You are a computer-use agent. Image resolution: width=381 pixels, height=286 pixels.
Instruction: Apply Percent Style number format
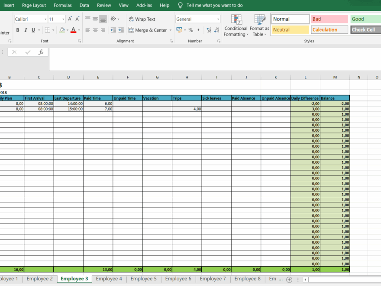pyautogui.click(x=190, y=30)
